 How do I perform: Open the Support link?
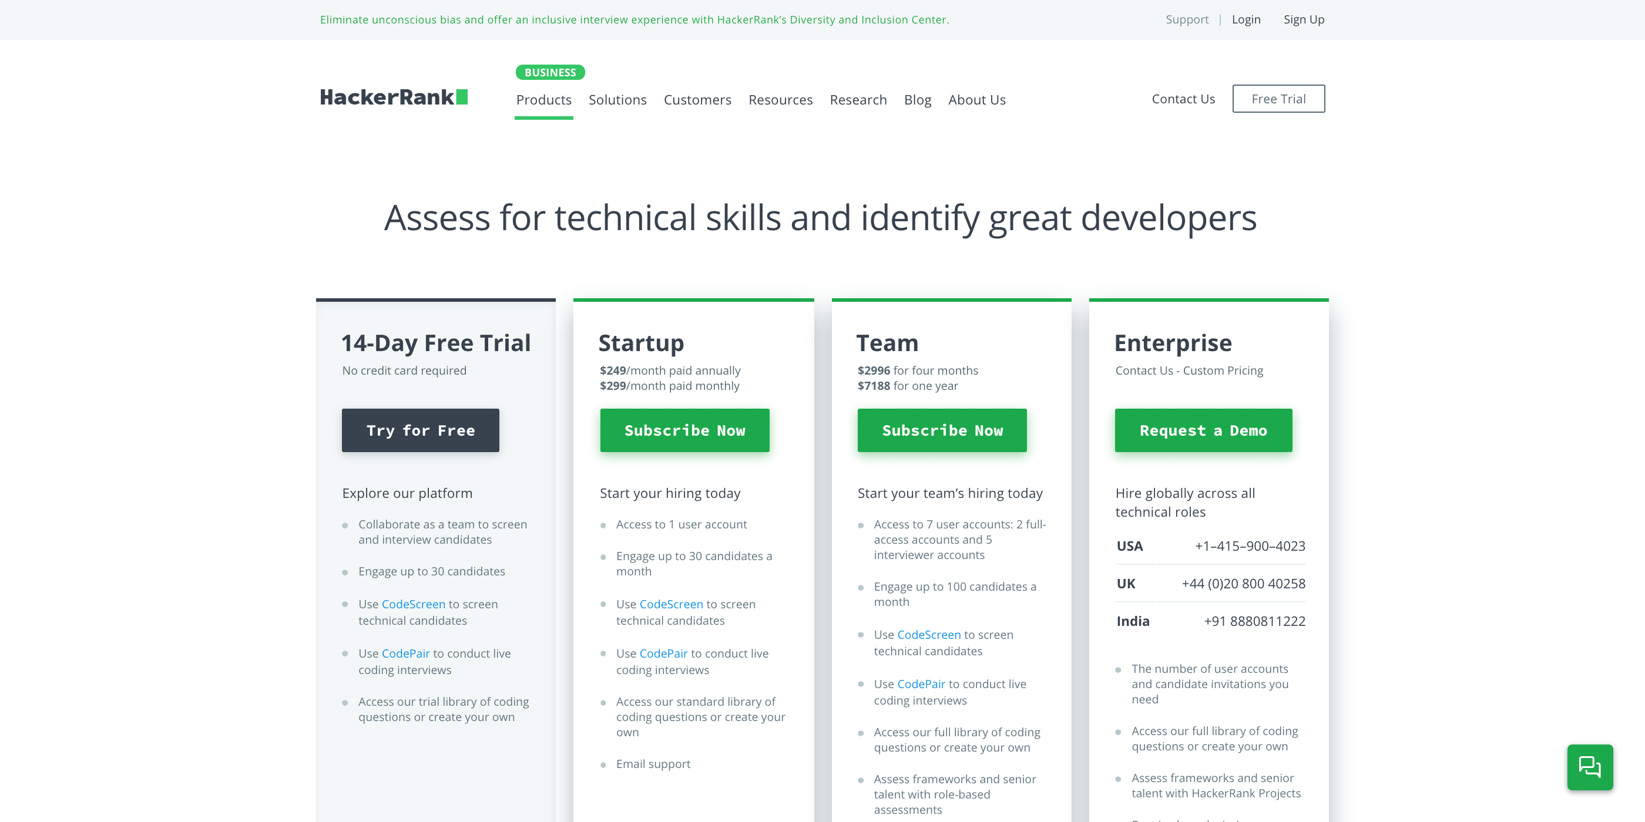tap(1187, 19)
